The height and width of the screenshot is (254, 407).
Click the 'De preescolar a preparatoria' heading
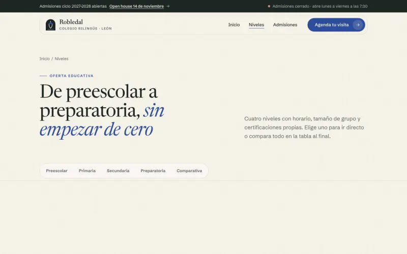(102, 110)
